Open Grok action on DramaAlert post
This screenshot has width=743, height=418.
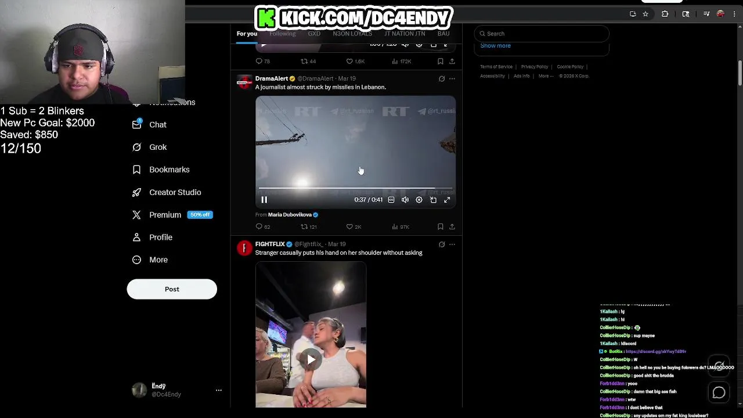442,78
